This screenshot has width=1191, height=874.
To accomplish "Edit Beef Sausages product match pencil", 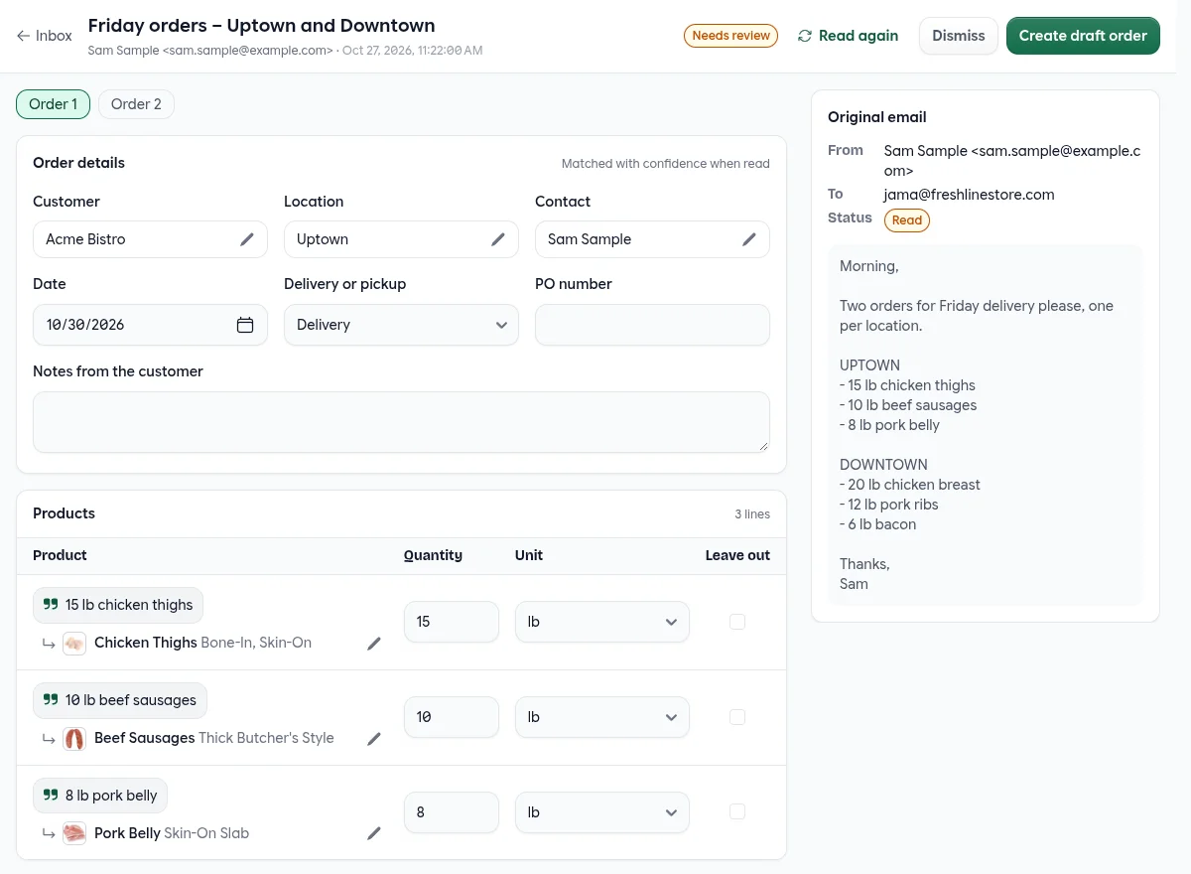I will pos(374,739).
